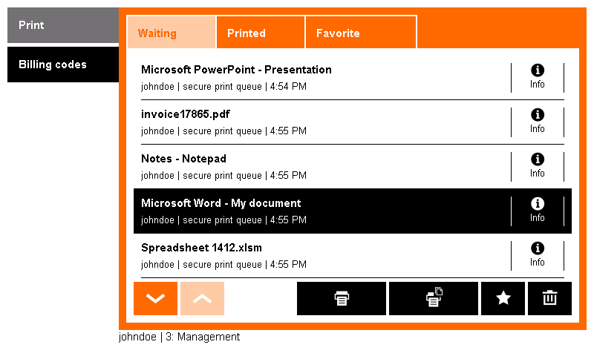The width and height of the screenshot is (594, 356).
Task: Delete selected job with trash icon
Action: coord(549,298)
